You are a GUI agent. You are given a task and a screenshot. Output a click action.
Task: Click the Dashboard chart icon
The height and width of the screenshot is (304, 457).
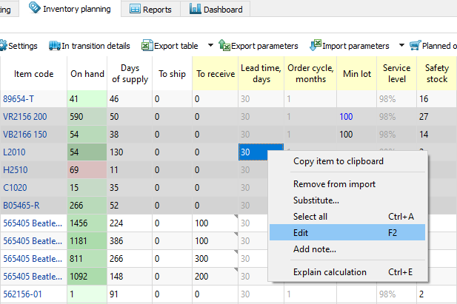click(x=195, y=10)
